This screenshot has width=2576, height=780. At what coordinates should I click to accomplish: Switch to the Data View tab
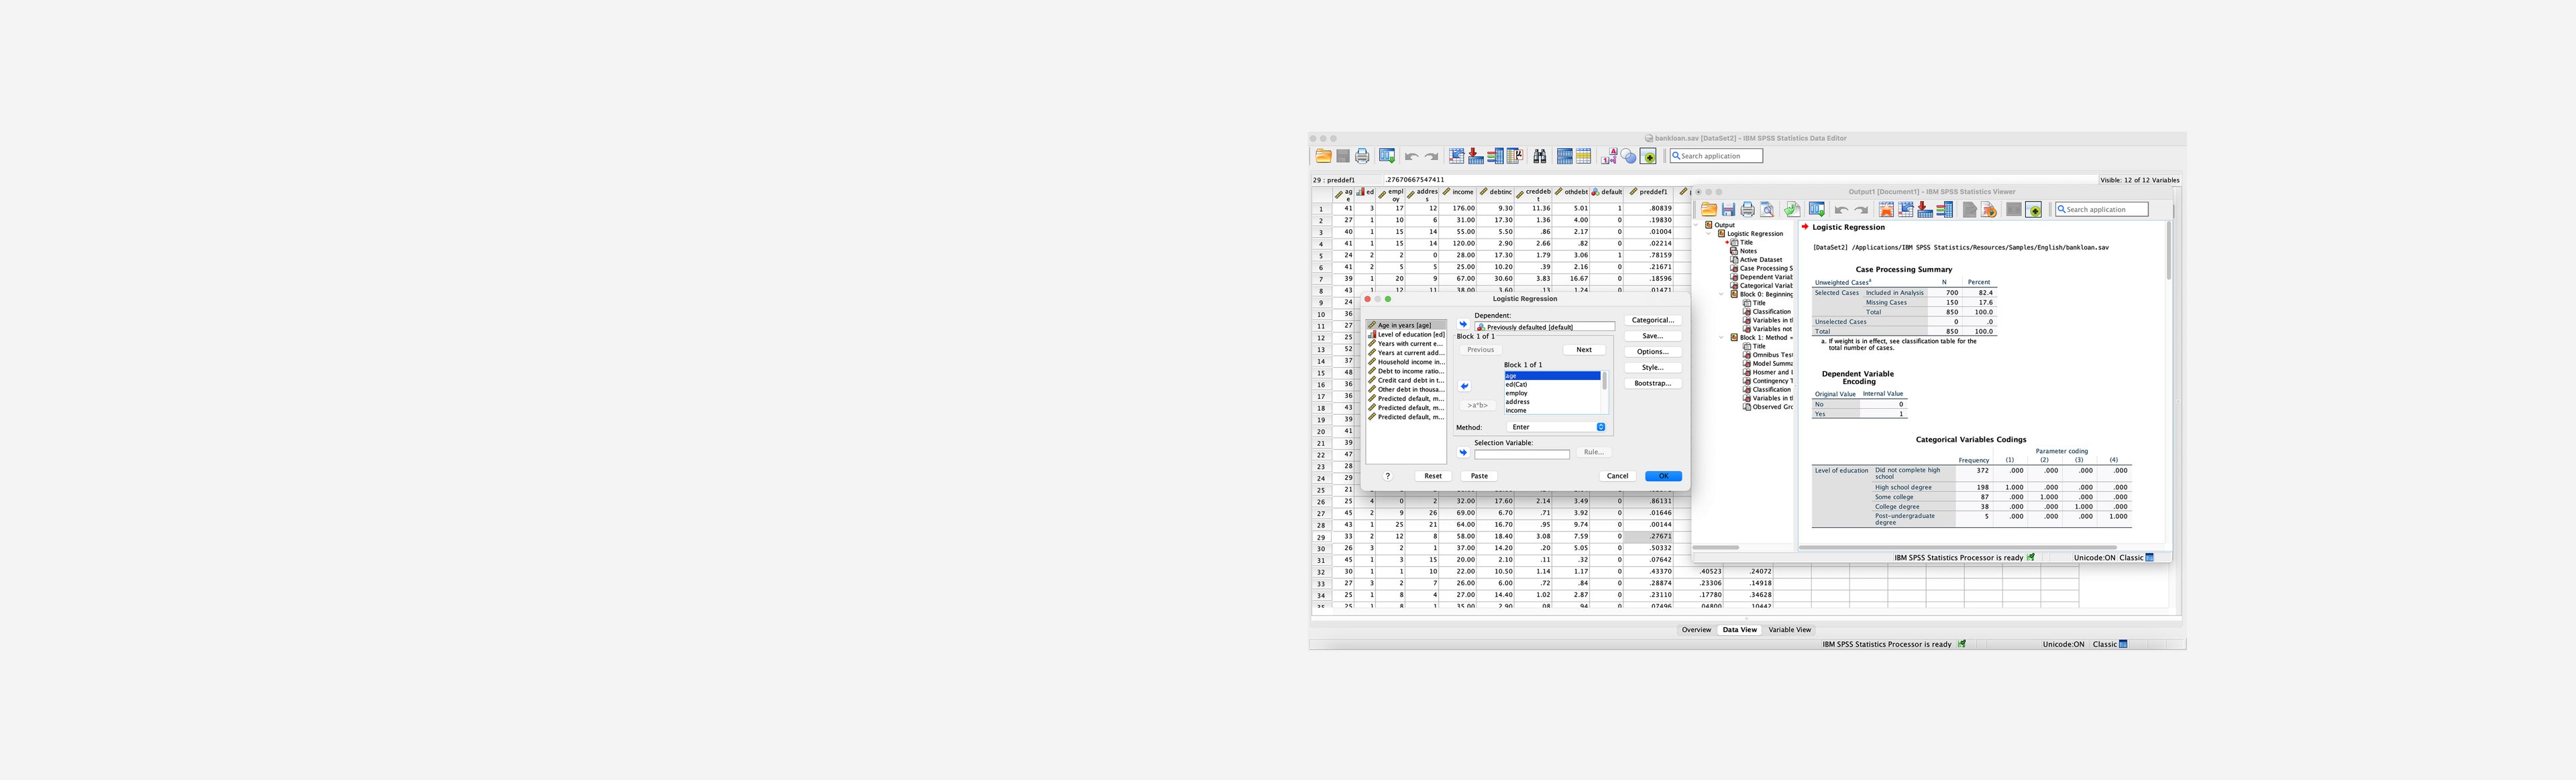tap(1739, 630)
